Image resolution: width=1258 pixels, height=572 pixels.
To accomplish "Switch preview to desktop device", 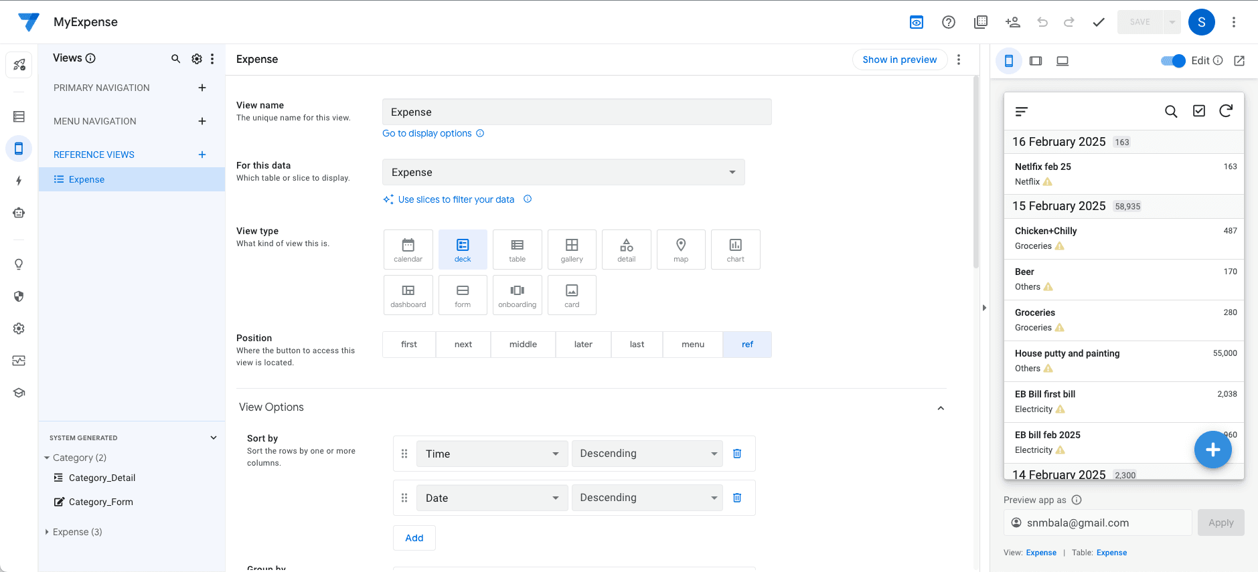I will pos(1063,61).
